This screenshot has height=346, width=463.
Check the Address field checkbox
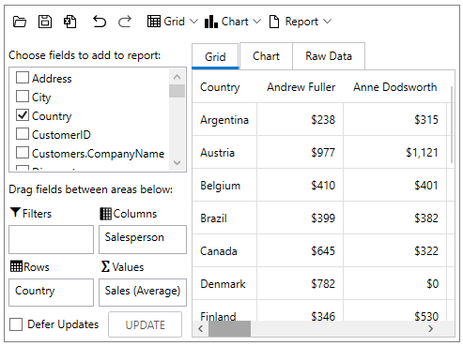click(x=23, y=77)
